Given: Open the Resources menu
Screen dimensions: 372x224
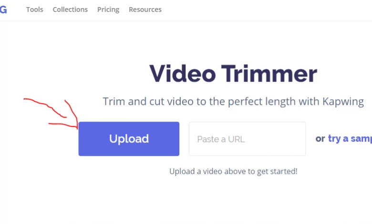Looking at the screenshot, I should (x=145, y=10).
